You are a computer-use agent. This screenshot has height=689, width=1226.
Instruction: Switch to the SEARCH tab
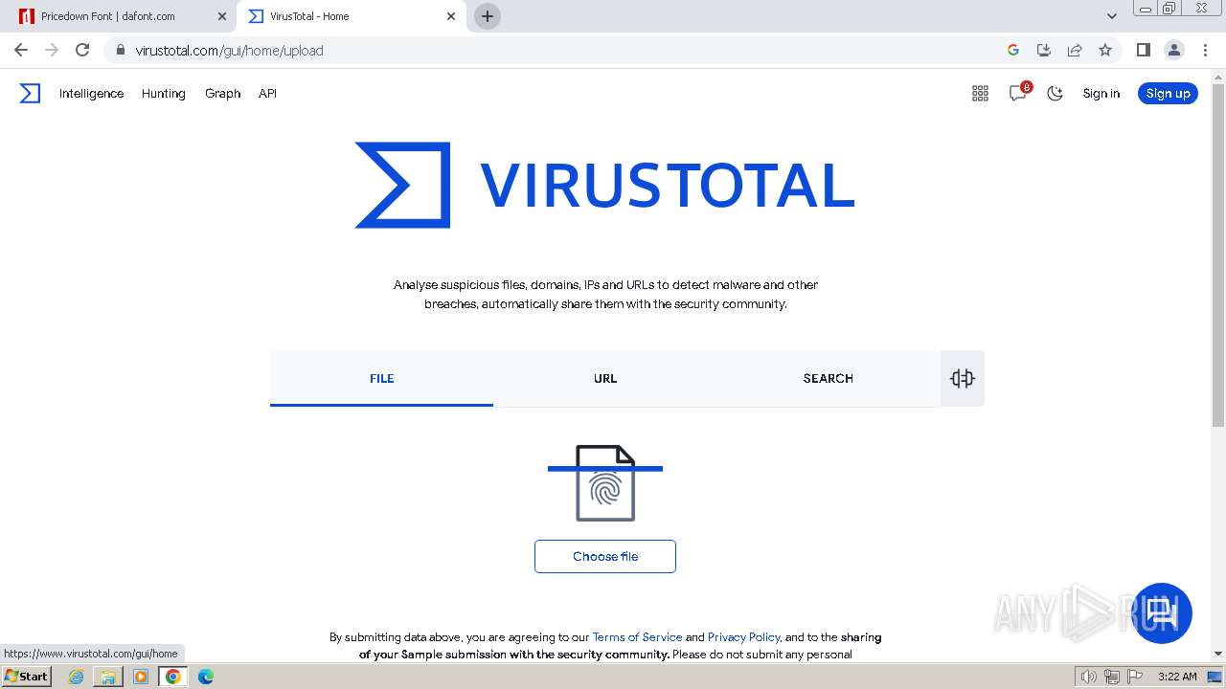[x=829, y=378]
